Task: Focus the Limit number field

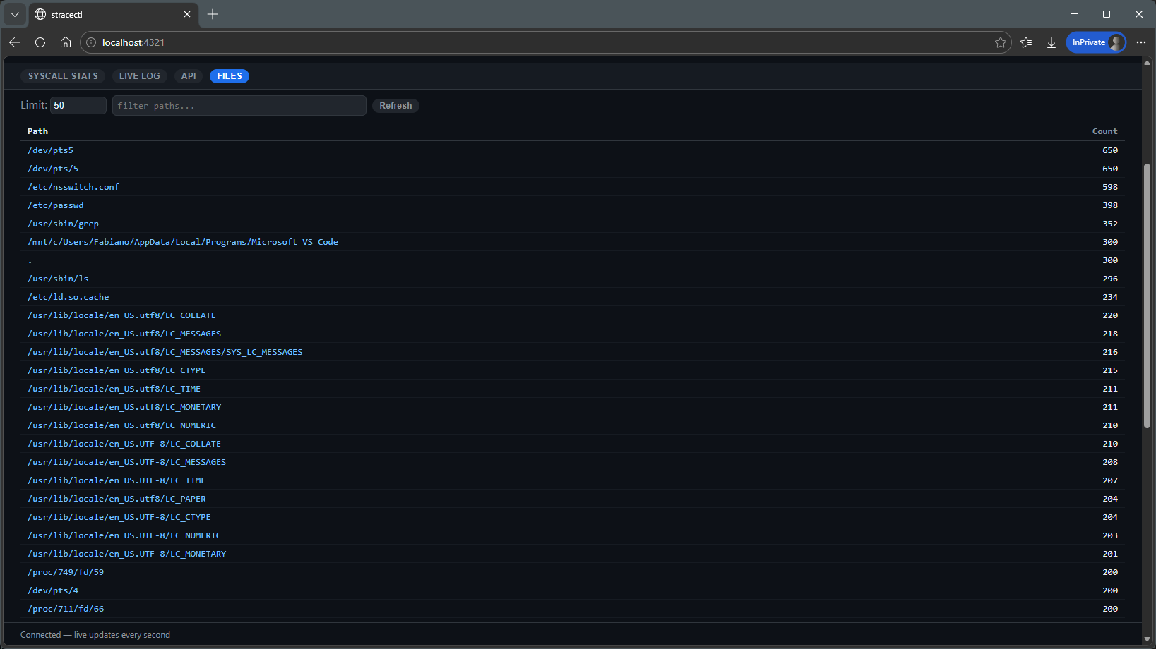Action: pyautogui.click(x=78, y=106)
